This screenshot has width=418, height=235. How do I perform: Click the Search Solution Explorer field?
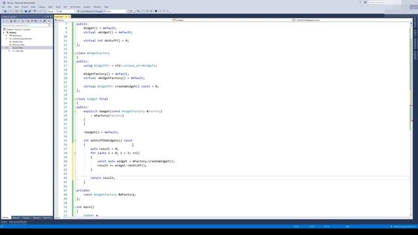point(25,25)
